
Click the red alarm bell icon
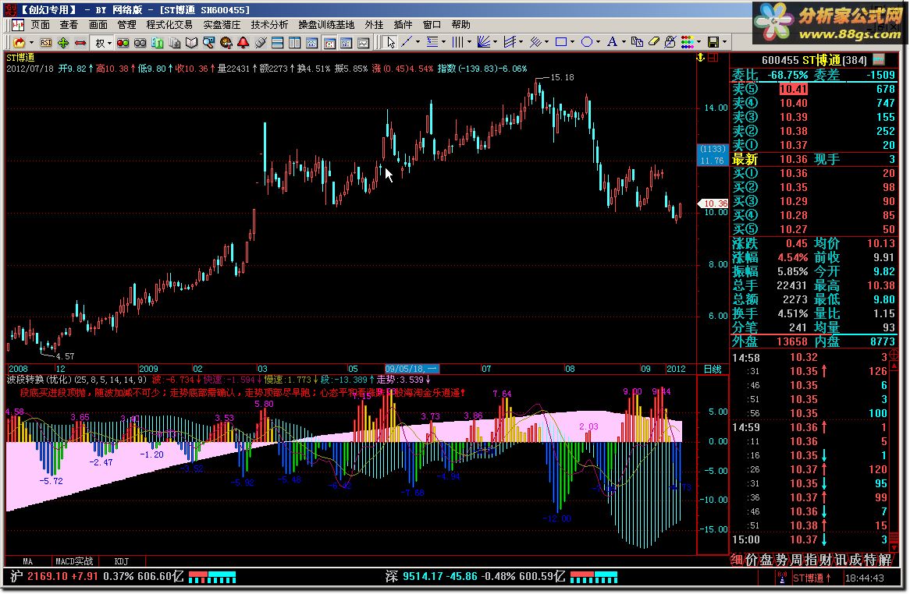click(243, 42)
